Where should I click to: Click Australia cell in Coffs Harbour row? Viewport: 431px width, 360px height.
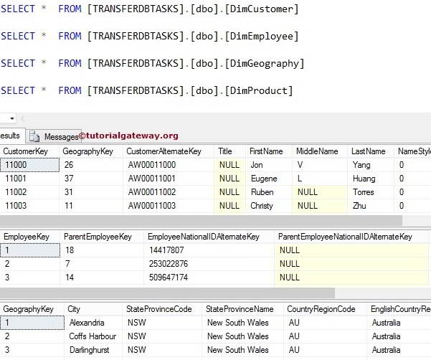(x=399, y=336)
